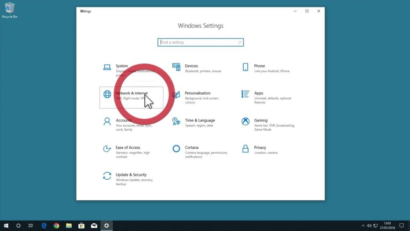
Task: Open Microsoft Store from the taskbar
Action: (81, 225)
